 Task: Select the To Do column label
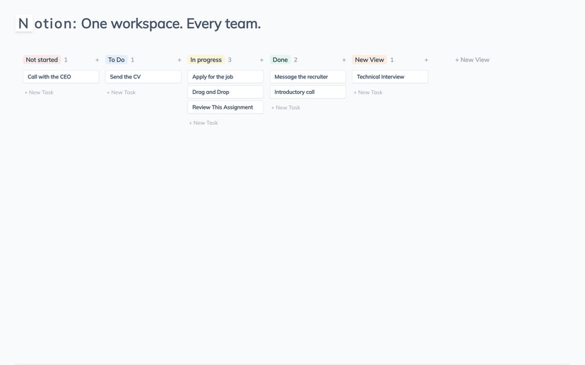116,60
